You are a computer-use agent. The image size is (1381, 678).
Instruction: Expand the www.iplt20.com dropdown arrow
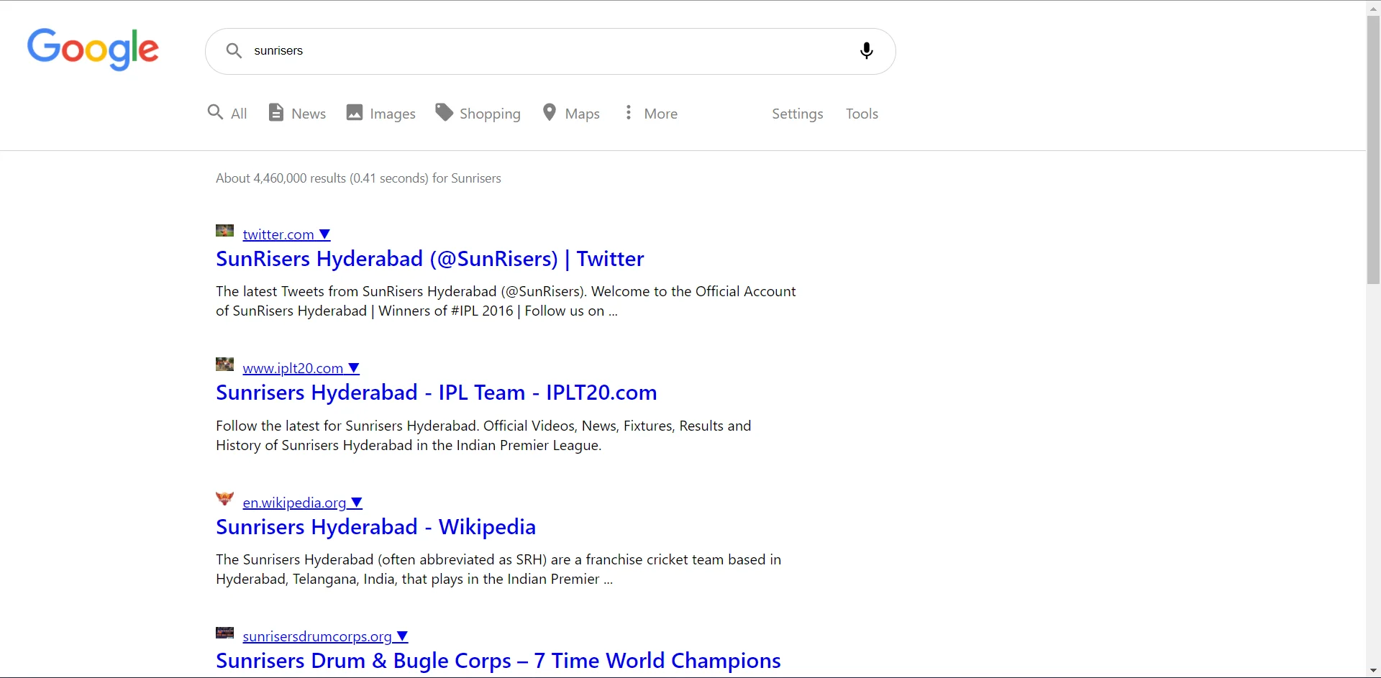(x=354, y=368)
